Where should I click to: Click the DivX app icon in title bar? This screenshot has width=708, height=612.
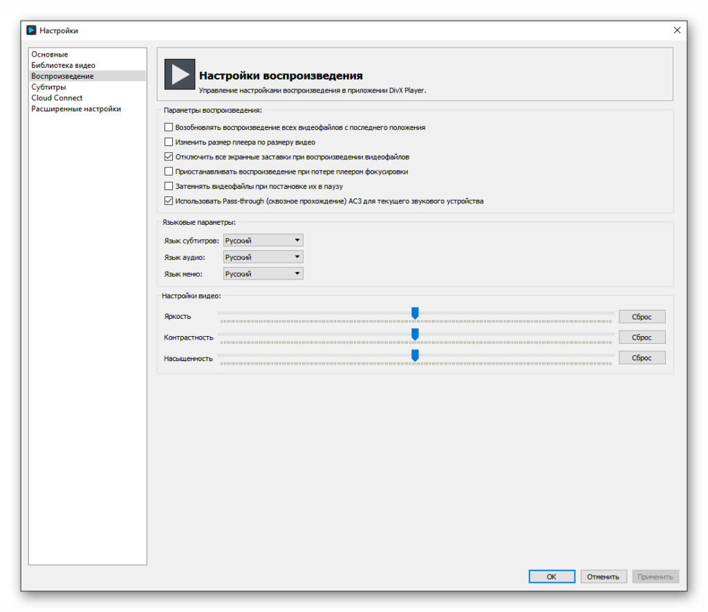pyautogui.click(x=30, y=30)
